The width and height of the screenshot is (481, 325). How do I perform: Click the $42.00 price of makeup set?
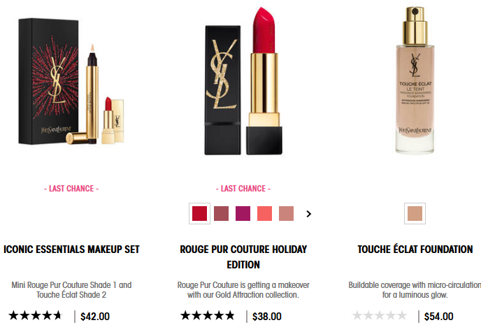95,317
